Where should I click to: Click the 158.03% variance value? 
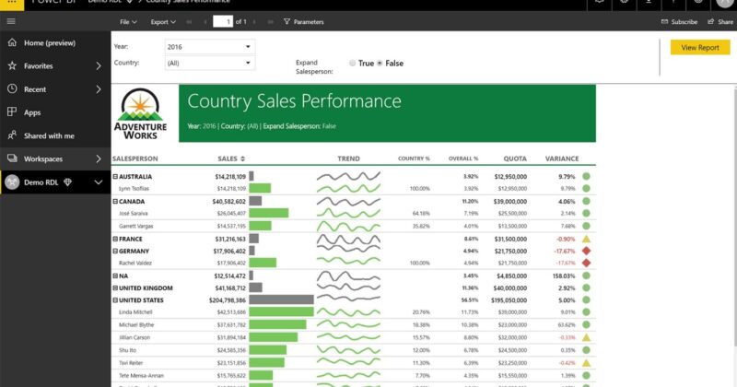pyautogui.click(x=564, y=276)
